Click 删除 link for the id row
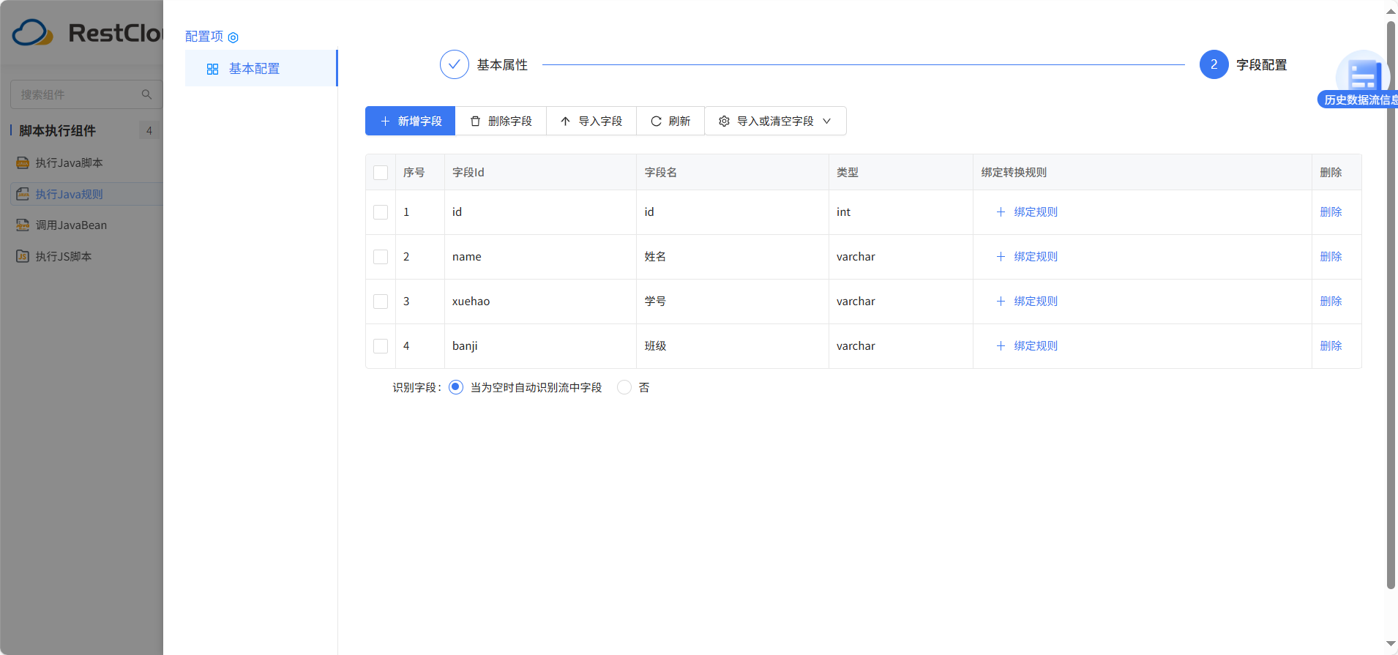Screen dimensions: 1398x655 tap(1330, 212)
